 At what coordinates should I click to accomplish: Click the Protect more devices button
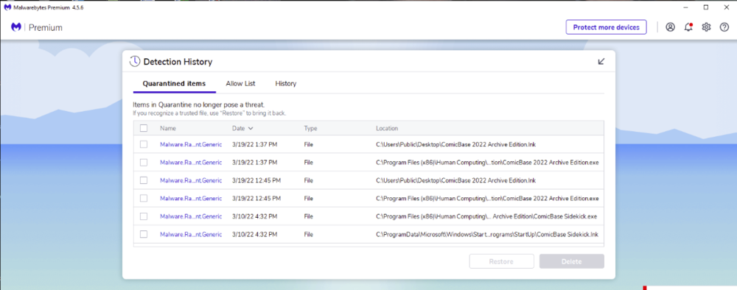pos(606,27)
